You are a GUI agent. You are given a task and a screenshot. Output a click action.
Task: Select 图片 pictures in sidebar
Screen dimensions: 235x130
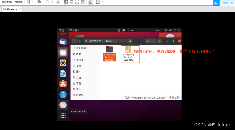pyautogui.click(x=85, y=71)
